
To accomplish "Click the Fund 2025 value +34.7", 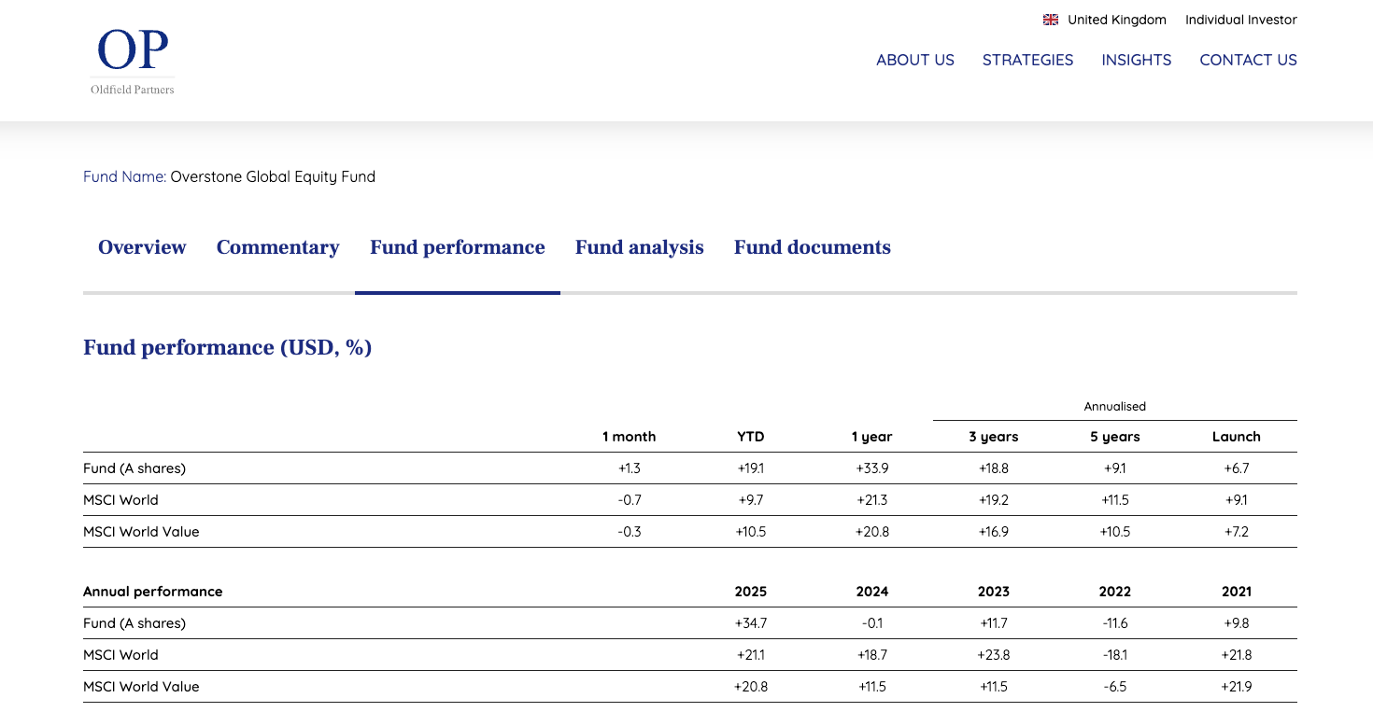I will tap(751, 623).
